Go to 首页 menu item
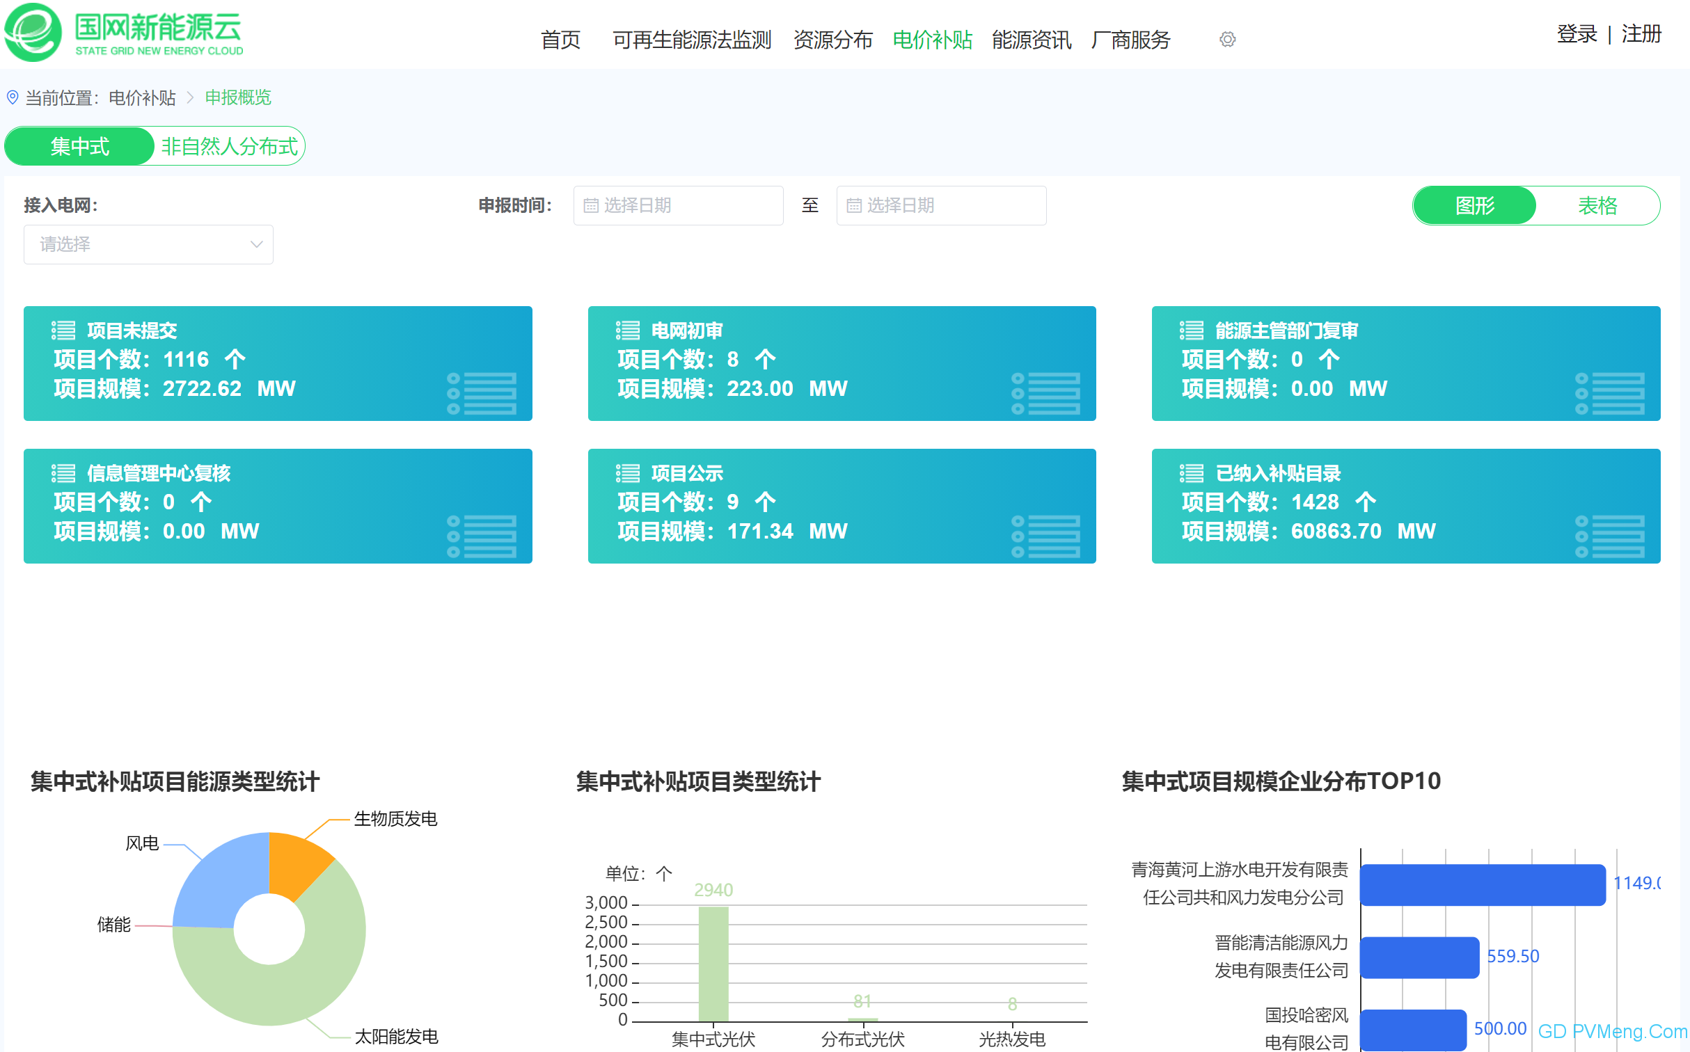The height and width of the screenshot is (1052, 1690). coord(560,40)
